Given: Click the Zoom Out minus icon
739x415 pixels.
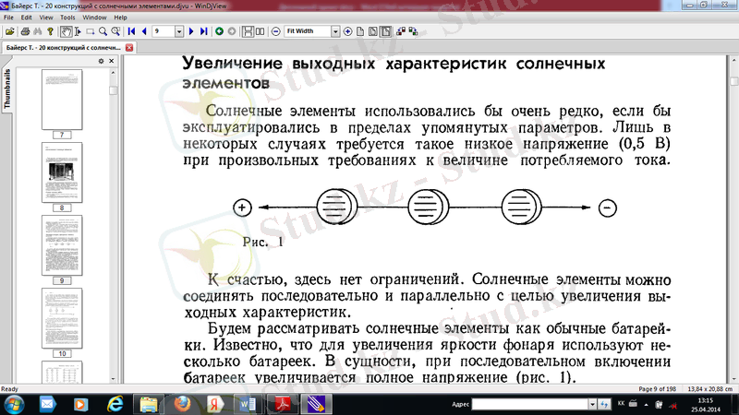Looking at the screenshot, I should tap(275, 30).
